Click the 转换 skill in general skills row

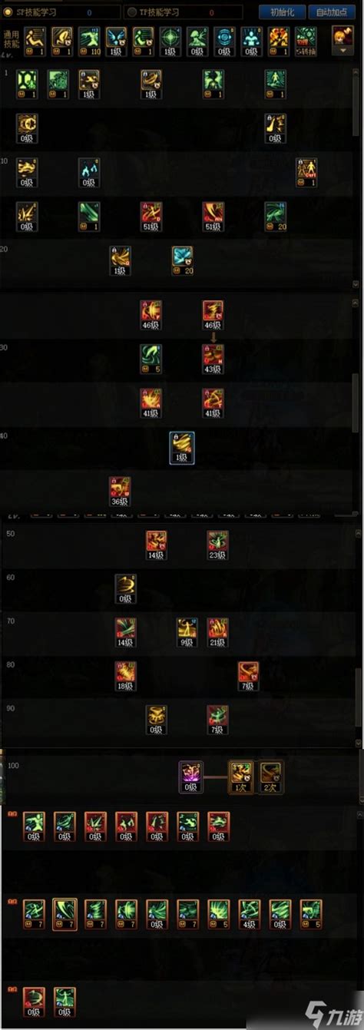point(306,41)
